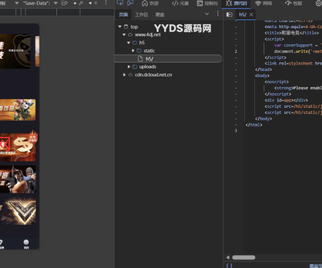The image size is (322, 268).
Task: Click the horizontal scrollbar thumb of editor
Action: [x=244, y=257]
